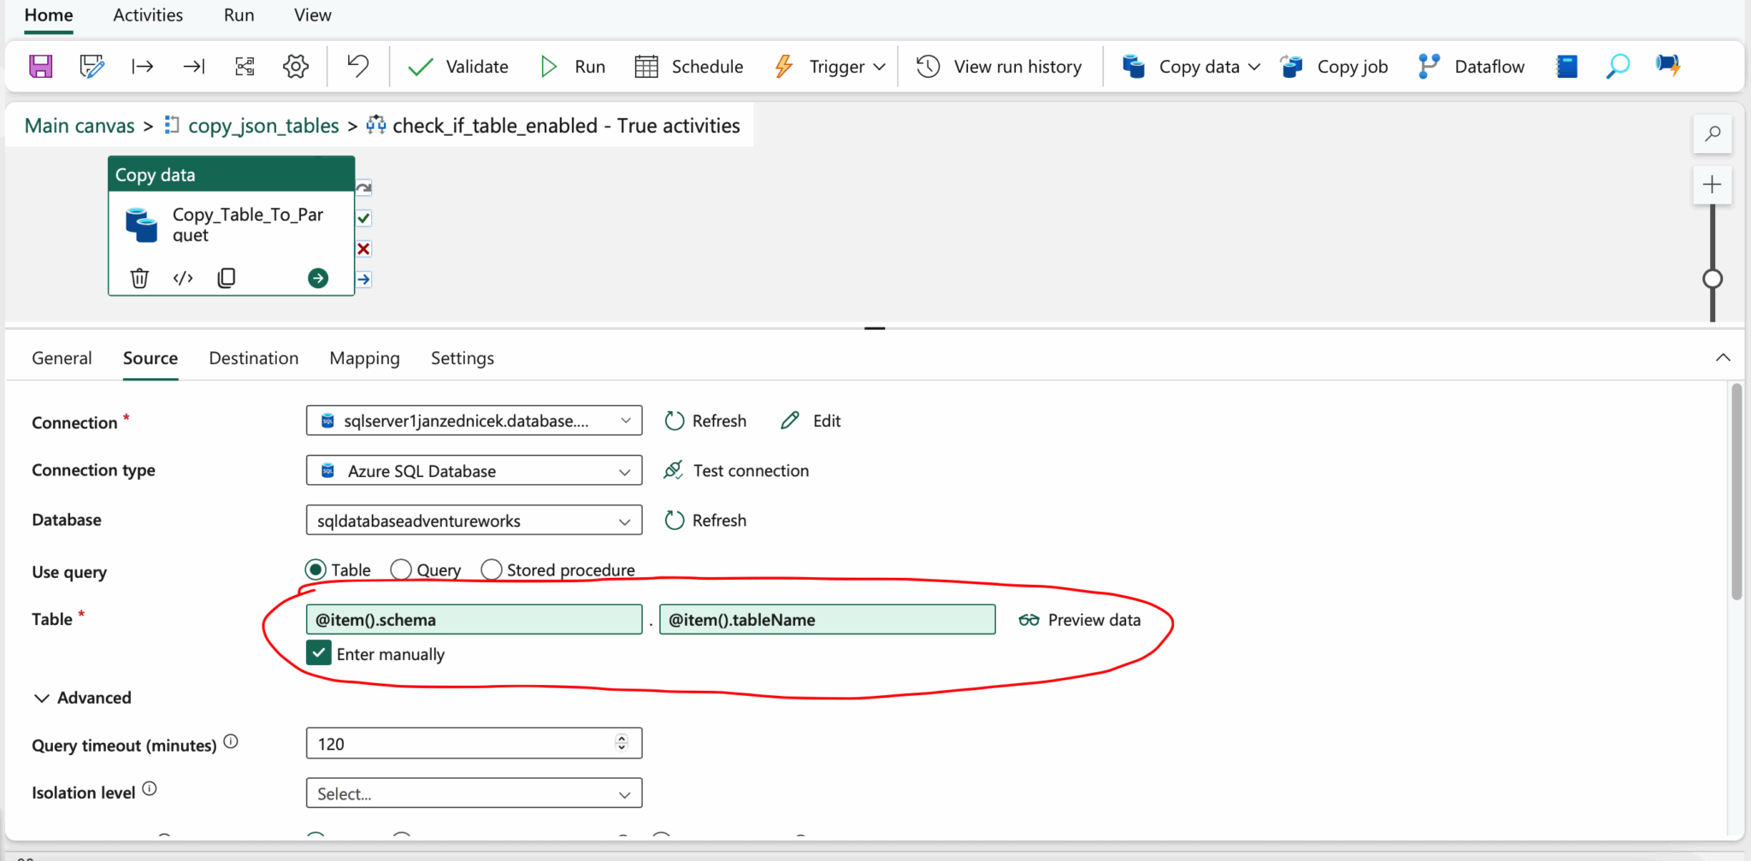The image size is (1751, 861).
Task: Switch to the Destination tab
Action: point(254,358)
